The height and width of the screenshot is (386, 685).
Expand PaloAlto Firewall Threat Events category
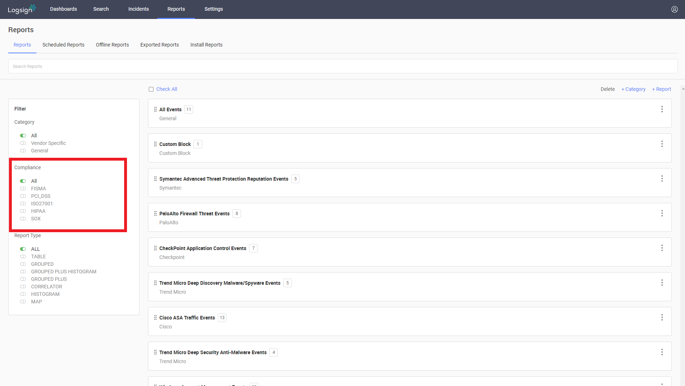[410, 217]
